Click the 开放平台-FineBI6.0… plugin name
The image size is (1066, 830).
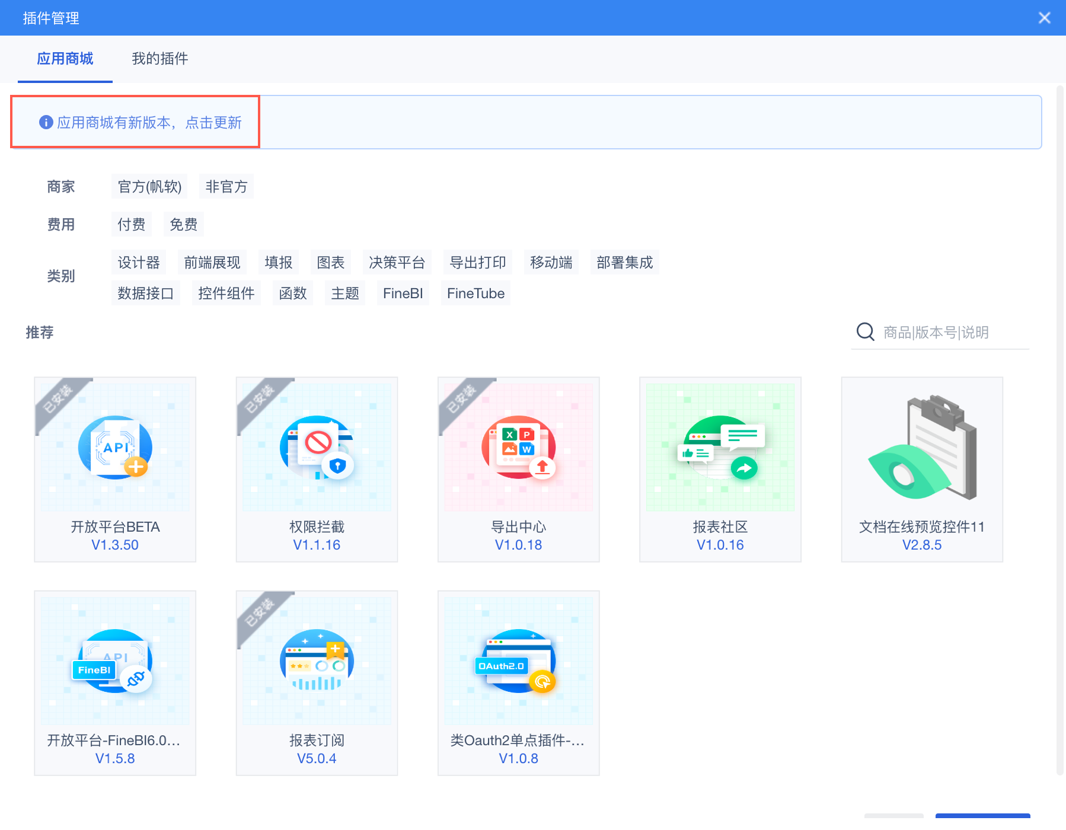[x=114, y=740]
